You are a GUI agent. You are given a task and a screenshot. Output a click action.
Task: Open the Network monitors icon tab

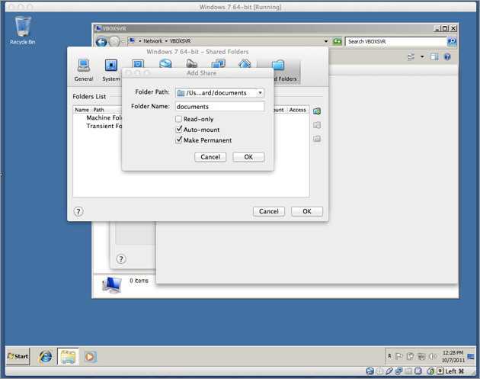click(x=218, y=64)
